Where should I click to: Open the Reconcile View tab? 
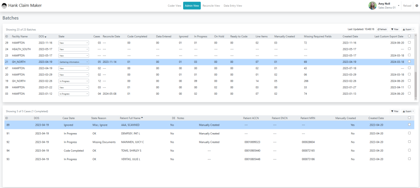click(x=211, y=6)
